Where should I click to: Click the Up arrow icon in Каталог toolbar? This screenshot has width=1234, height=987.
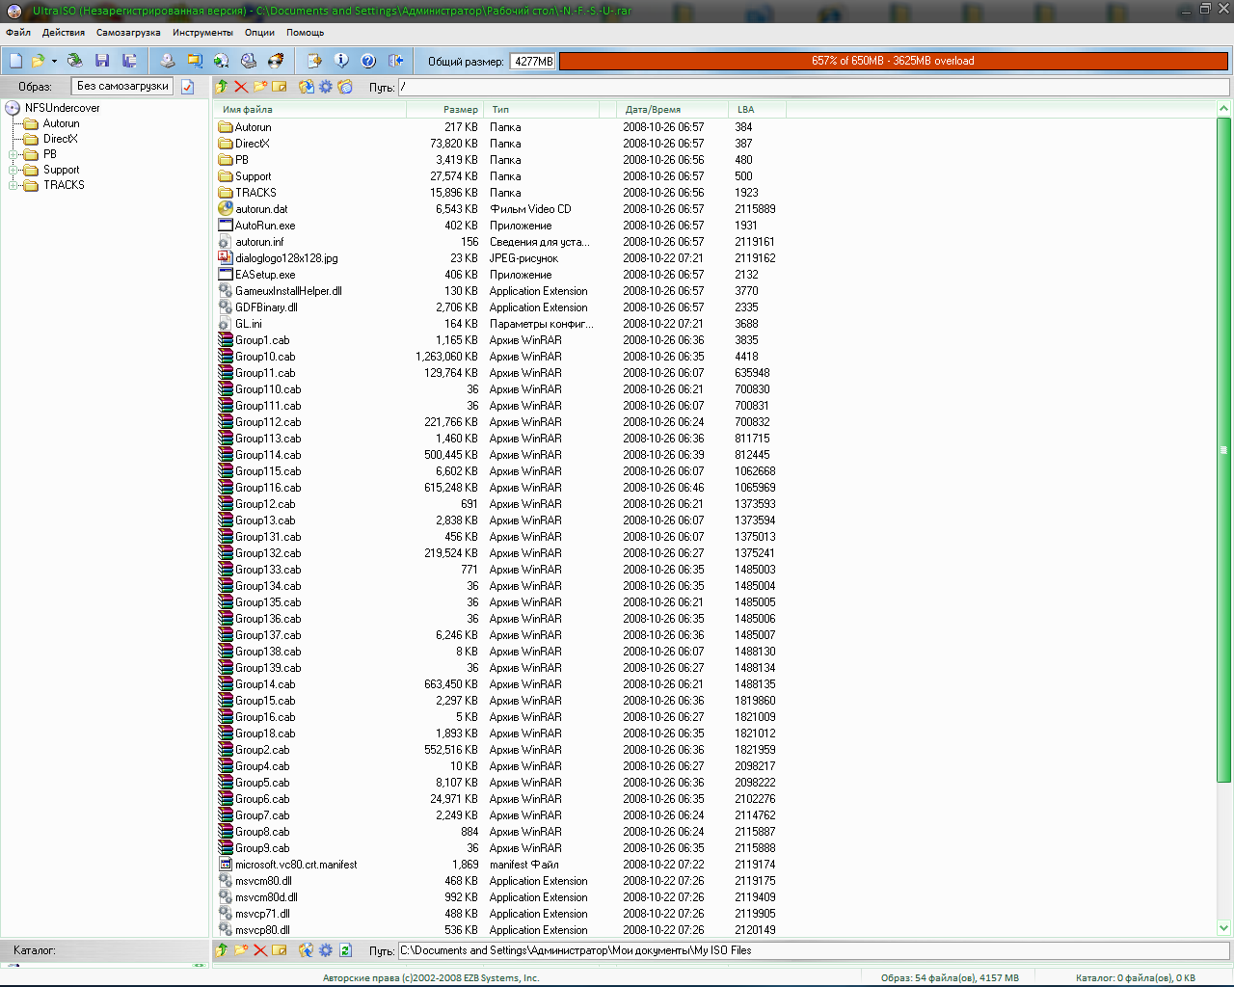222,950
